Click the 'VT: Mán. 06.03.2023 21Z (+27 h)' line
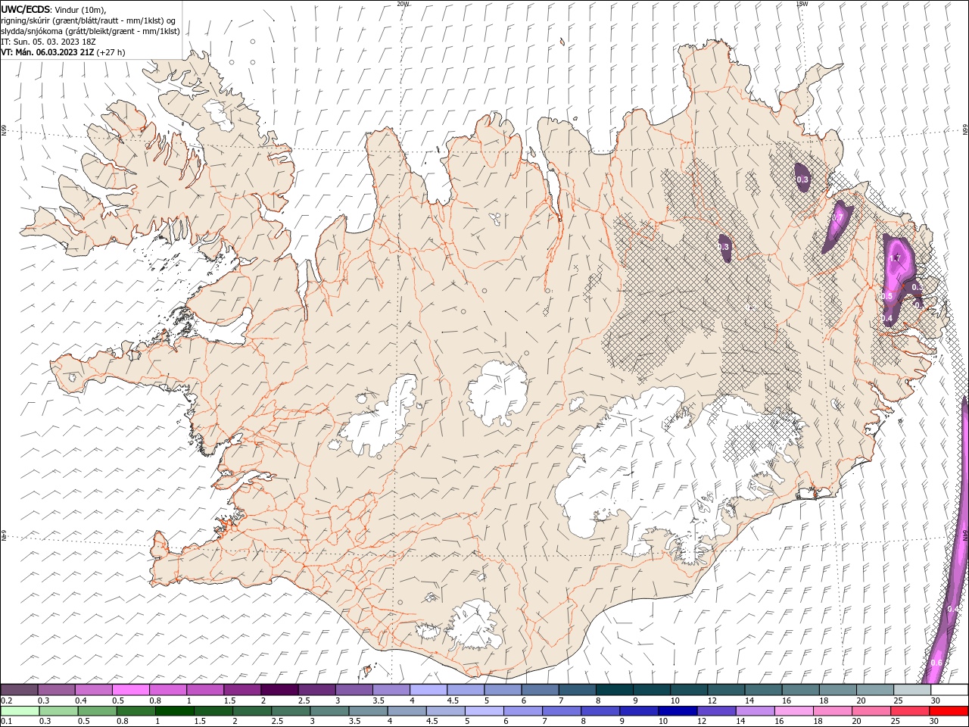The width and height of the screenshot is (969, 727). pyautogui.click(x=63, y=52)
